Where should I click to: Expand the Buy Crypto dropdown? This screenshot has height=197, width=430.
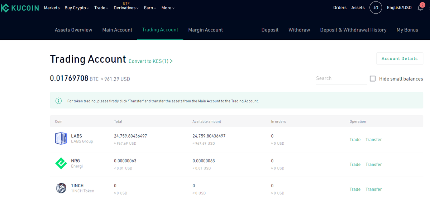[77, 8]
